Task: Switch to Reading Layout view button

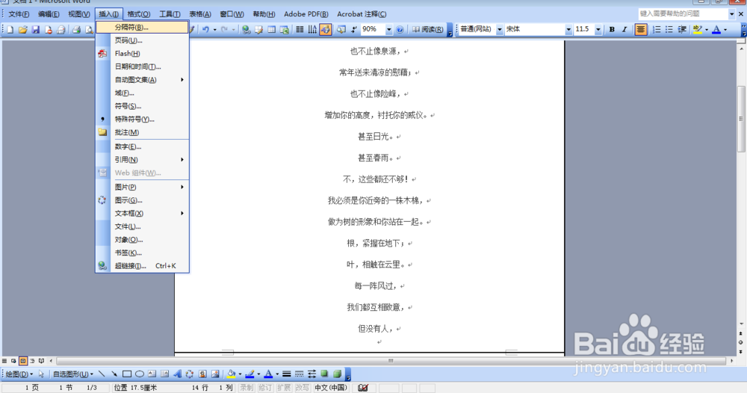Action: point(41,361)
